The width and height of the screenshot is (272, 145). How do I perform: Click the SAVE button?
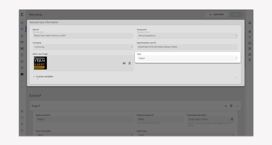click(x=236, y=14)
